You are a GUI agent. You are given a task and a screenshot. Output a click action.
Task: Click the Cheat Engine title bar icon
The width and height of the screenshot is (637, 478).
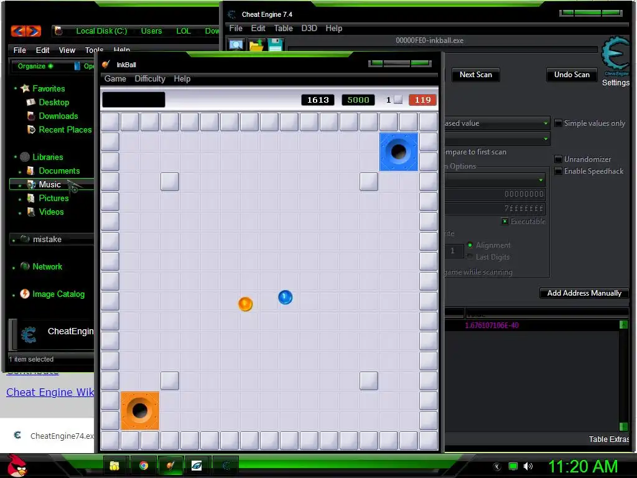coord(232,14)
